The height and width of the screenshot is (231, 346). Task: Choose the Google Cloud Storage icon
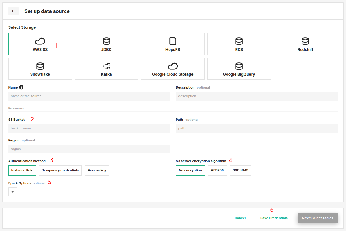[x=173, y=66]
